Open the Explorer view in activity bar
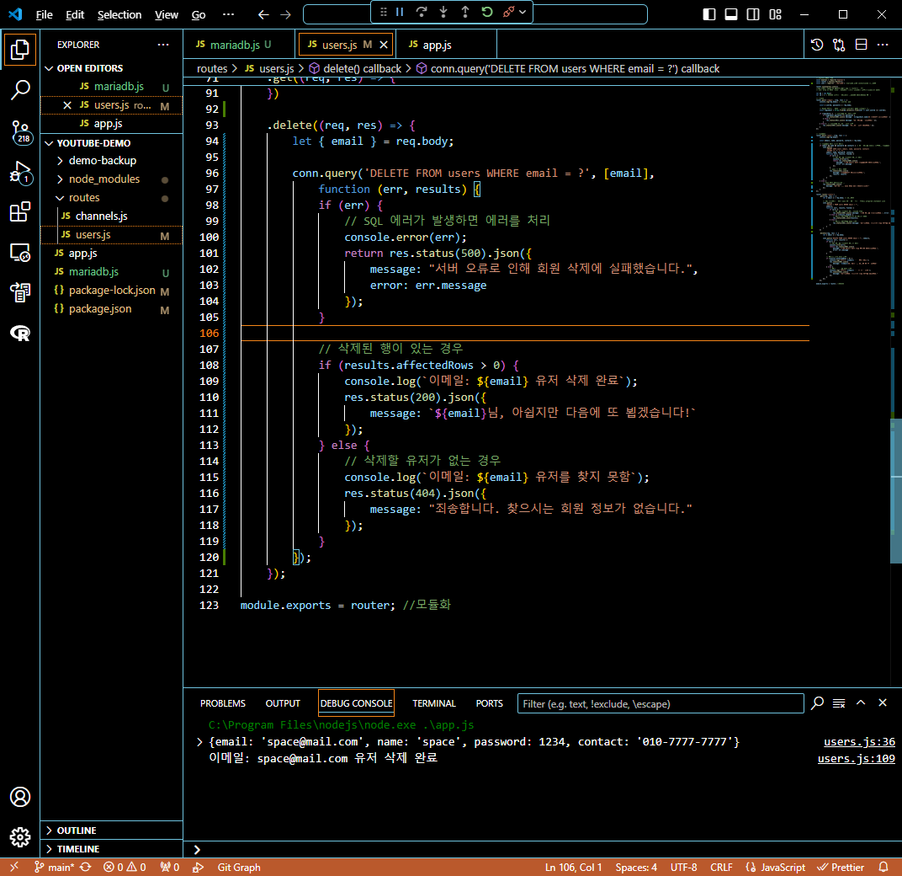The image size is (902, 876). point(20,50)
